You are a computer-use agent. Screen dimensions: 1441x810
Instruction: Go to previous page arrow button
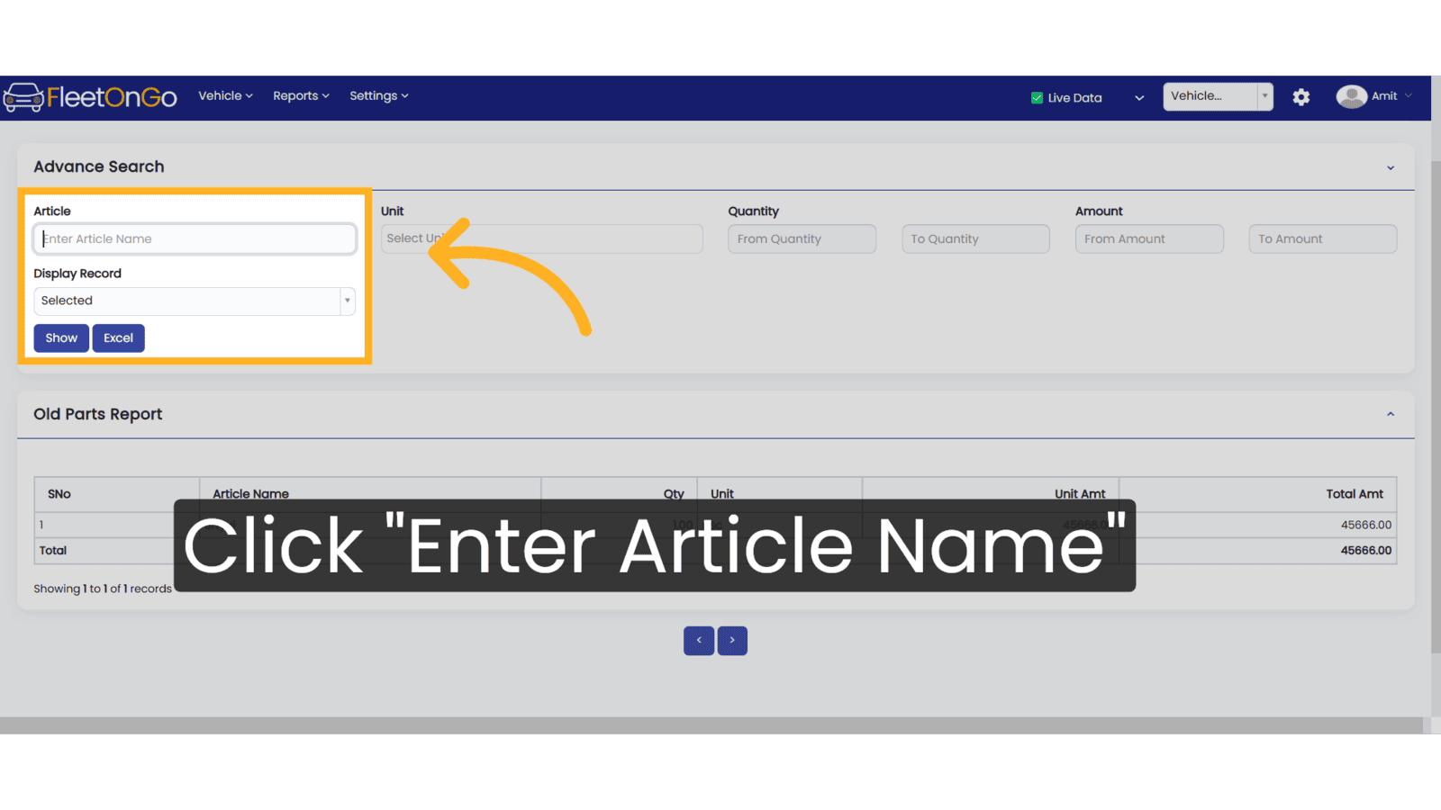click(x=699, y=641)
